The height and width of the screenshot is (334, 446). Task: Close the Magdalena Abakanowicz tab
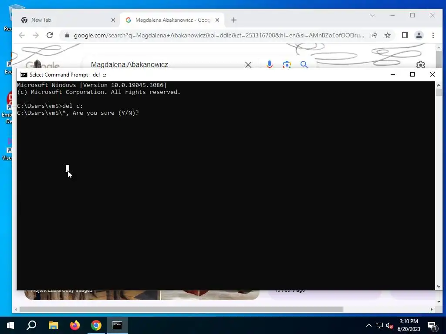[x=217, y=20]
